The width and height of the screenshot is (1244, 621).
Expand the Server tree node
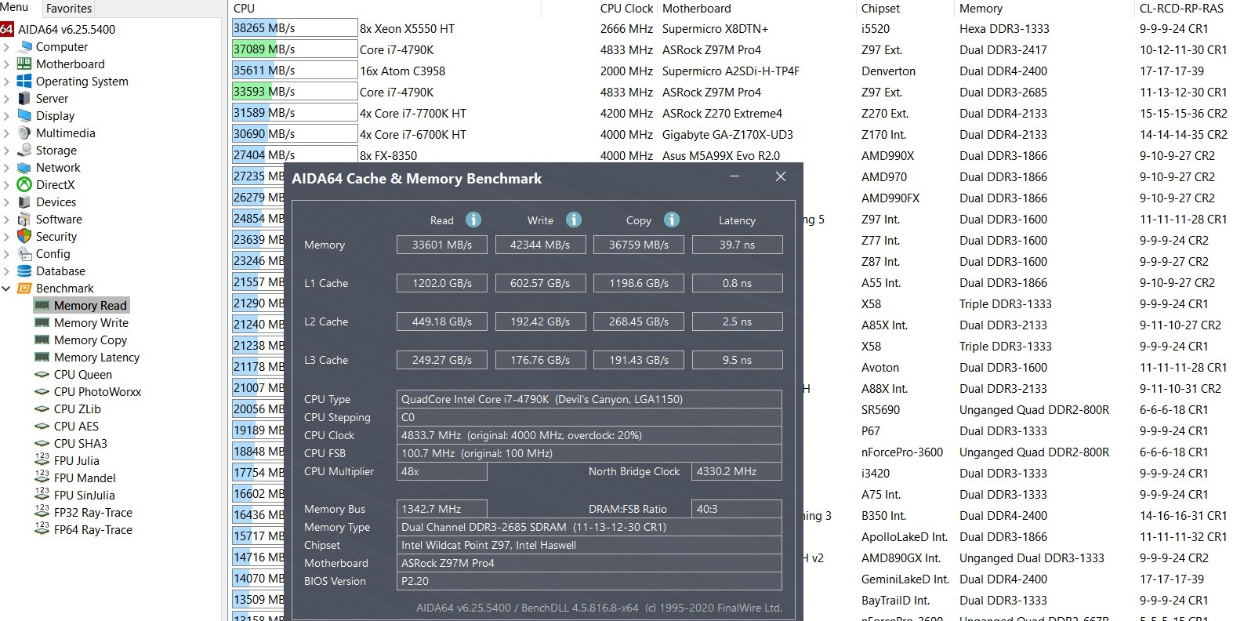click(x=7, y=99)
